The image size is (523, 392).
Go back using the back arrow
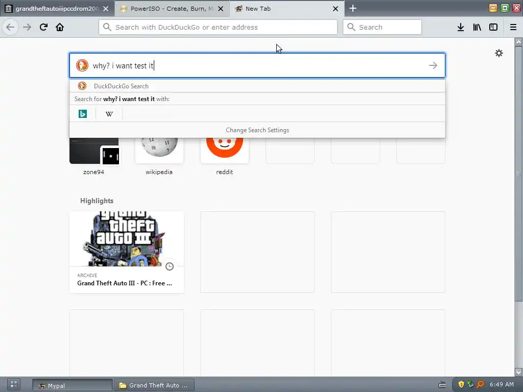click(x=10, y=27)
